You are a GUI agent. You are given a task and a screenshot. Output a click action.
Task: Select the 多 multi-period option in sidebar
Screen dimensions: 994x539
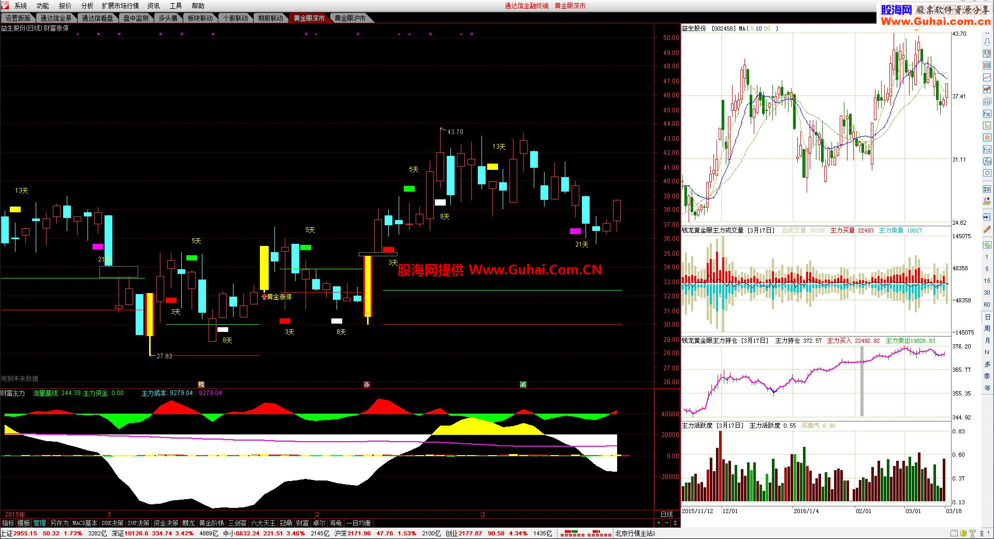987,364
